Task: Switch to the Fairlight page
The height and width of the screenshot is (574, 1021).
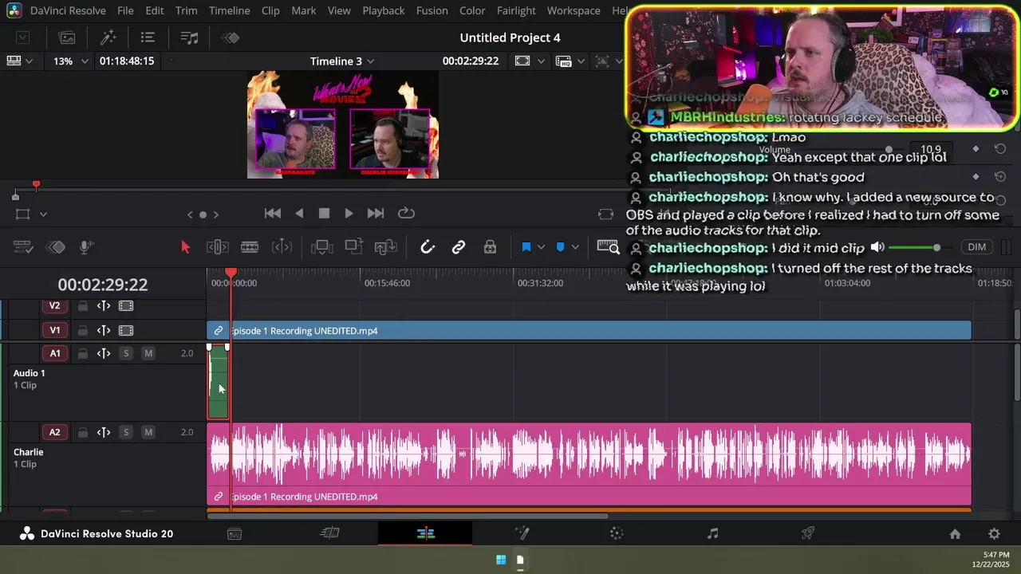Action: coord(713,534)
